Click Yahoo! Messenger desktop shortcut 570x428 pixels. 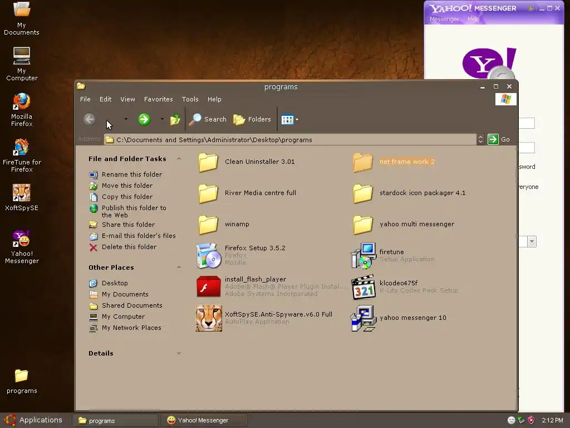pyautogui.click(x=22, y=247)
